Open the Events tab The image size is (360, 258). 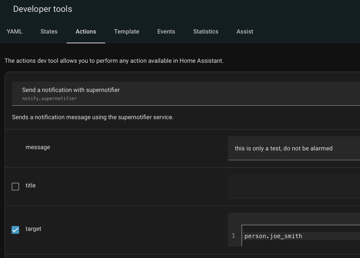(166, 31)
